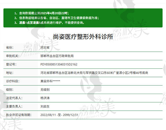
Task: Click the 法定代表人 label
Action: tap(14, 98)
